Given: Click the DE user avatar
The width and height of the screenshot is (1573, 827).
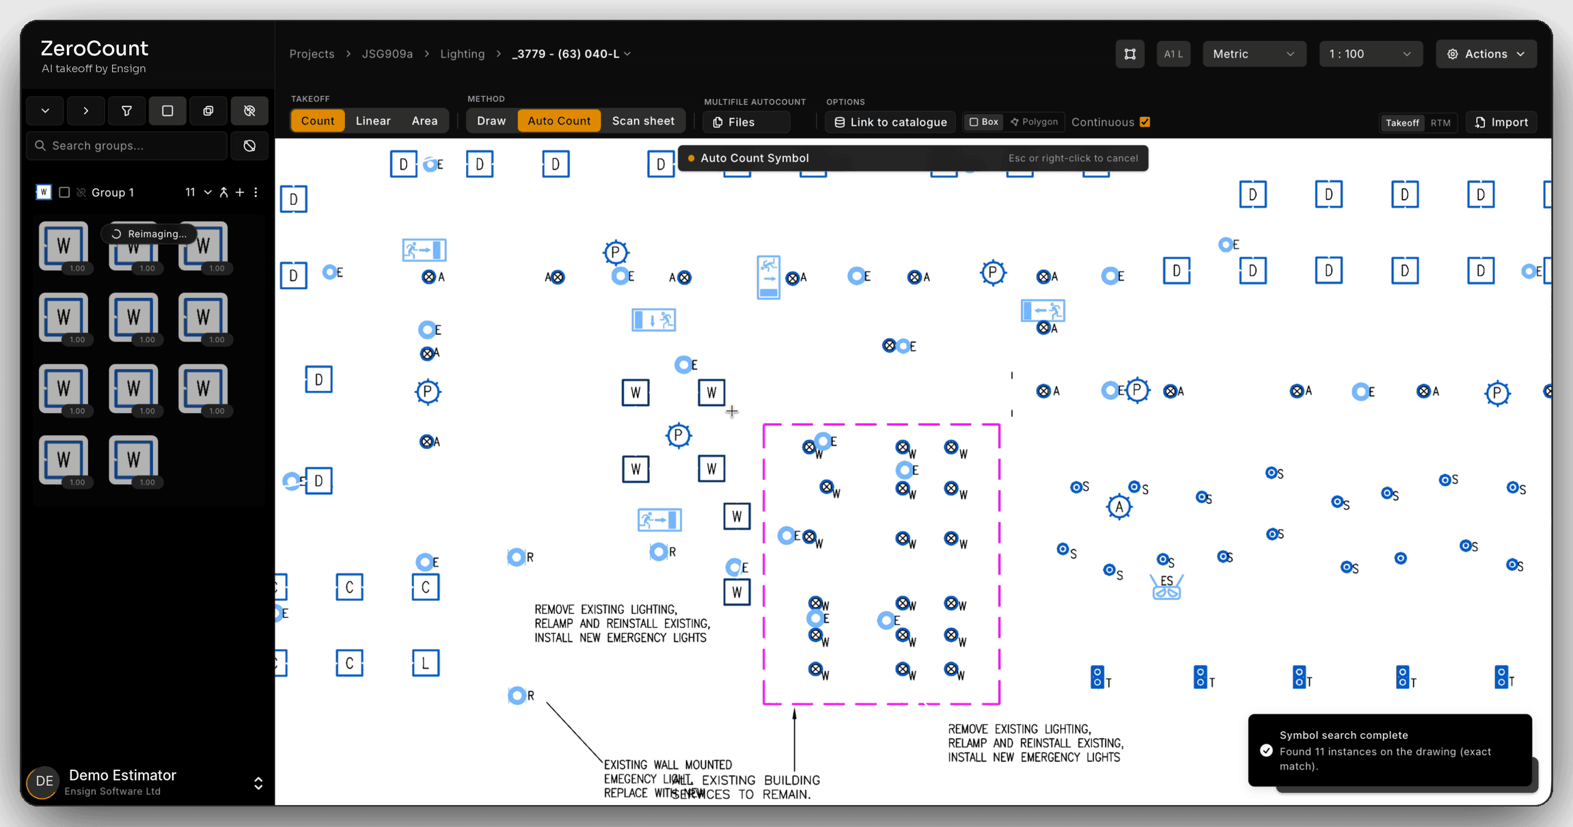Looking at the screenshot, I should click(44, 781).
